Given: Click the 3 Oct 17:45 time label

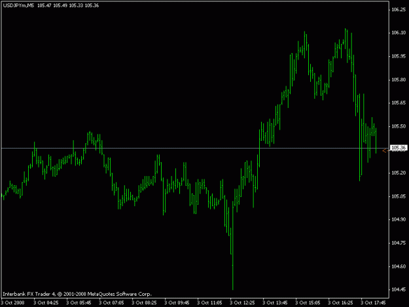Looking at the screenshot, I should pos(373,303).
